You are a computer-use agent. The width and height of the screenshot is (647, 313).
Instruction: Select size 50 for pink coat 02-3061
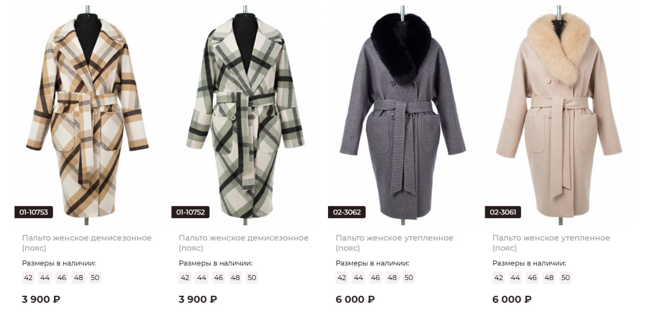pos(565,278)
